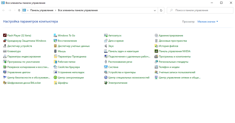Viewport: 235px width, 123px height.
Task: Click the Администрирование gear icon
Action: click(x=156, y=36)
